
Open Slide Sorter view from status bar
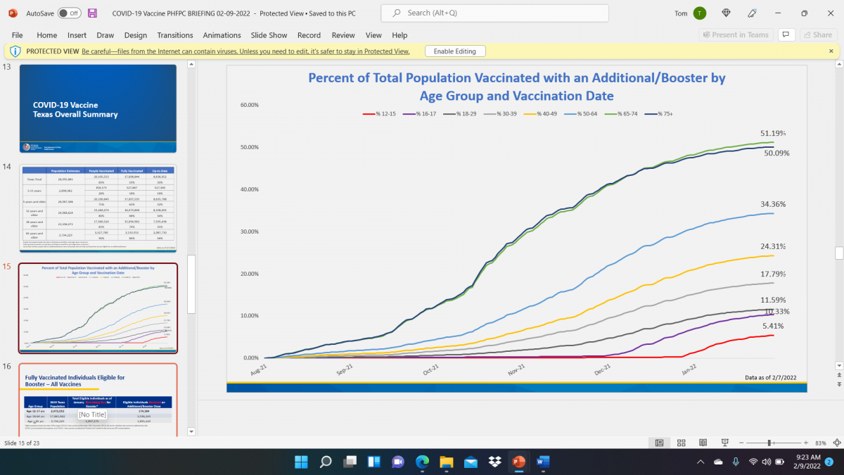[x=681, y=442]
